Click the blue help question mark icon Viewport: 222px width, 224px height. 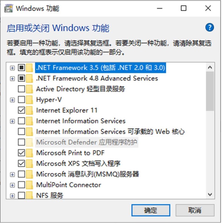tap(209, 28)
